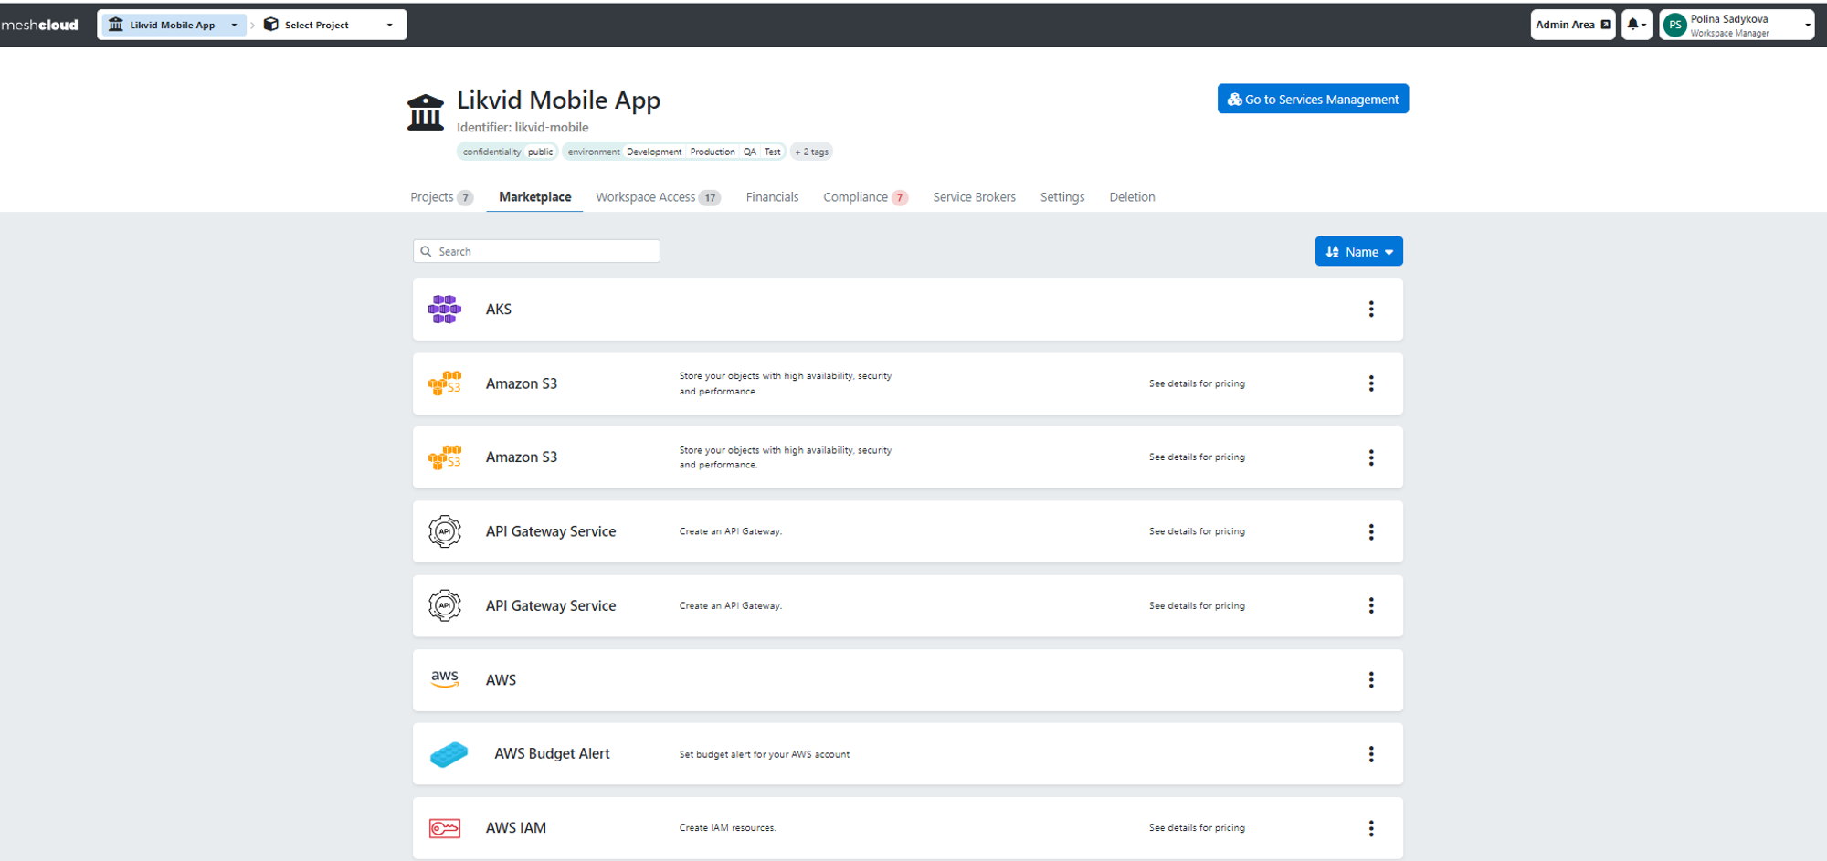Open the Admin Area
Viewport: 1827px width, 861px height.
1572,25
